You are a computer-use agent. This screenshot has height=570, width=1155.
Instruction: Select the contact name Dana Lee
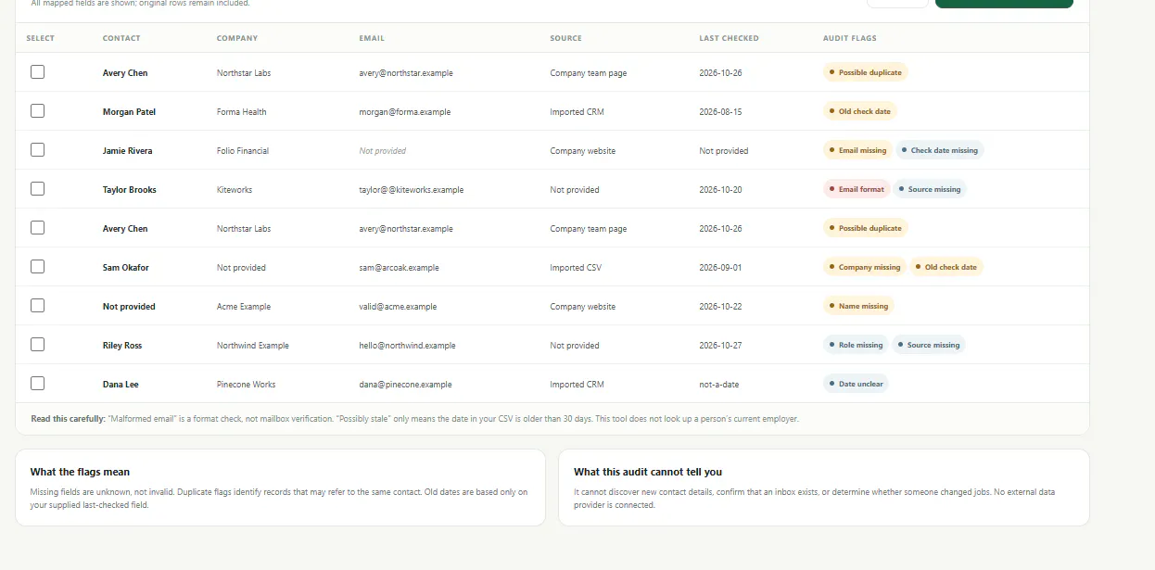pos(121,385)
